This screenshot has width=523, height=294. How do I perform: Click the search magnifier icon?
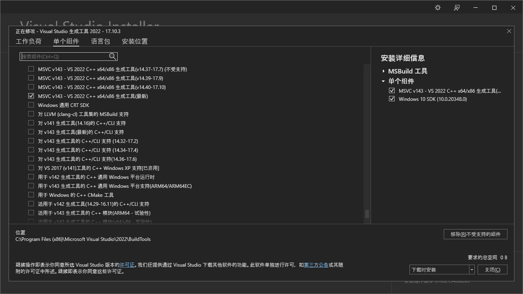112,56
